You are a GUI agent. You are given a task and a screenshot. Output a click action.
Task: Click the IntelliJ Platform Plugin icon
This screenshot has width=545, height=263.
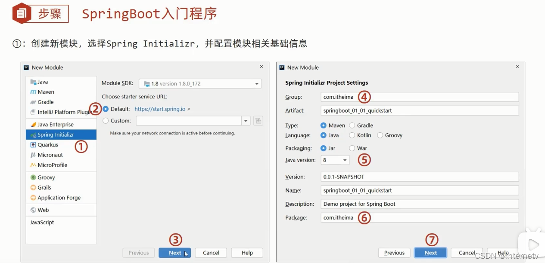click(33, 112)
